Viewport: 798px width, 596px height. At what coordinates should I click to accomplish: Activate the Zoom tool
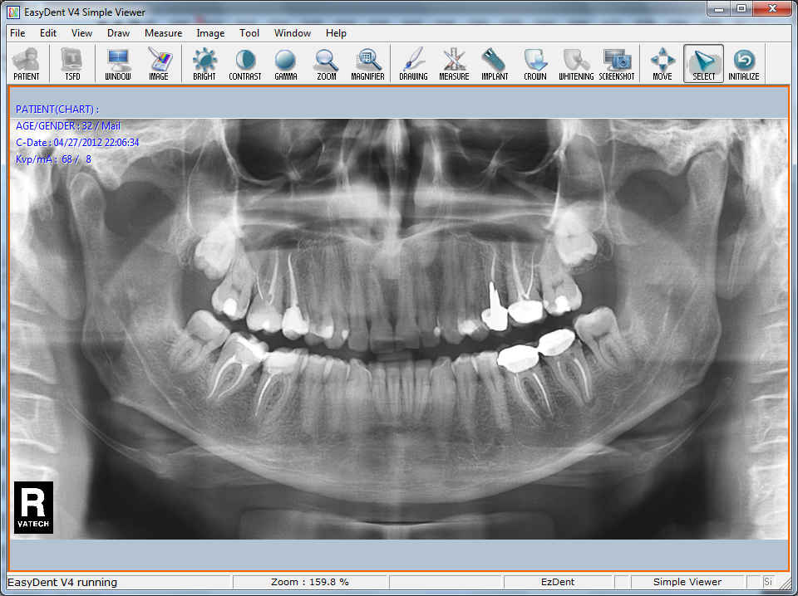pyautogui.click(x=326, y=64)
